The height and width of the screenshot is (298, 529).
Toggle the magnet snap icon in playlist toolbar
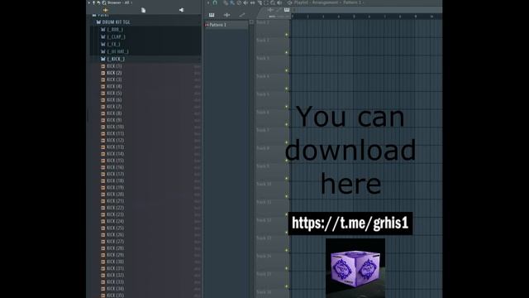(x=215, y=2)
